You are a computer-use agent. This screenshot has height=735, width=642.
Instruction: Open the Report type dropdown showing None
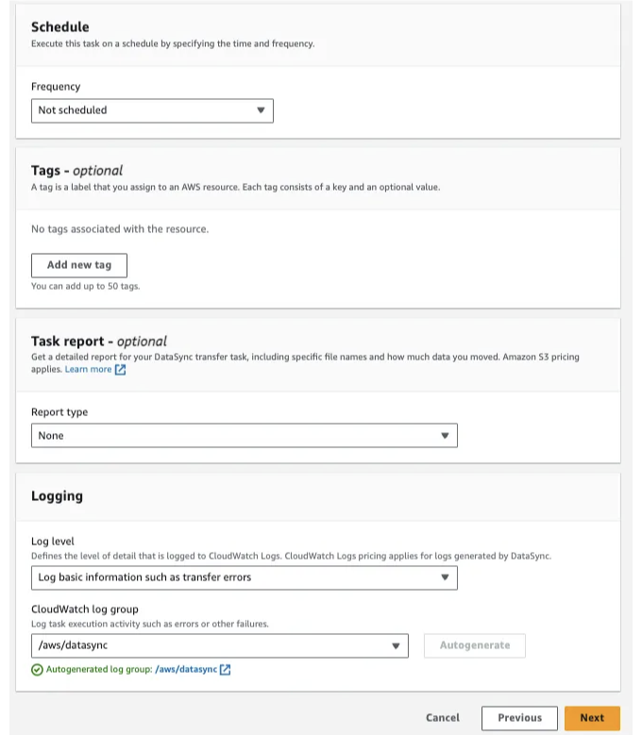(x=245, y=436)
